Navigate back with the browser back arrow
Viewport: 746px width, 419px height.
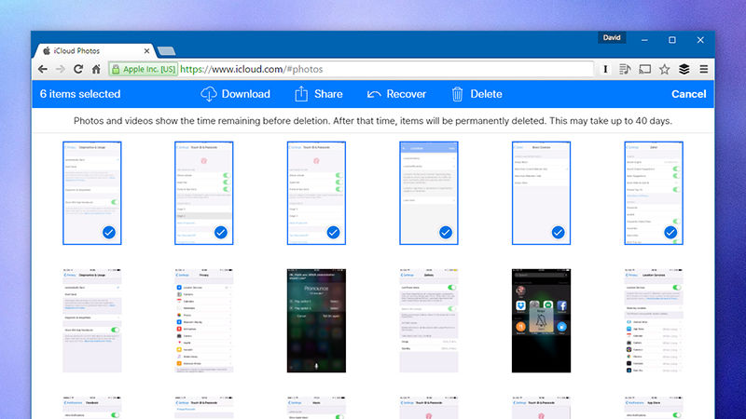coord(43,69)
